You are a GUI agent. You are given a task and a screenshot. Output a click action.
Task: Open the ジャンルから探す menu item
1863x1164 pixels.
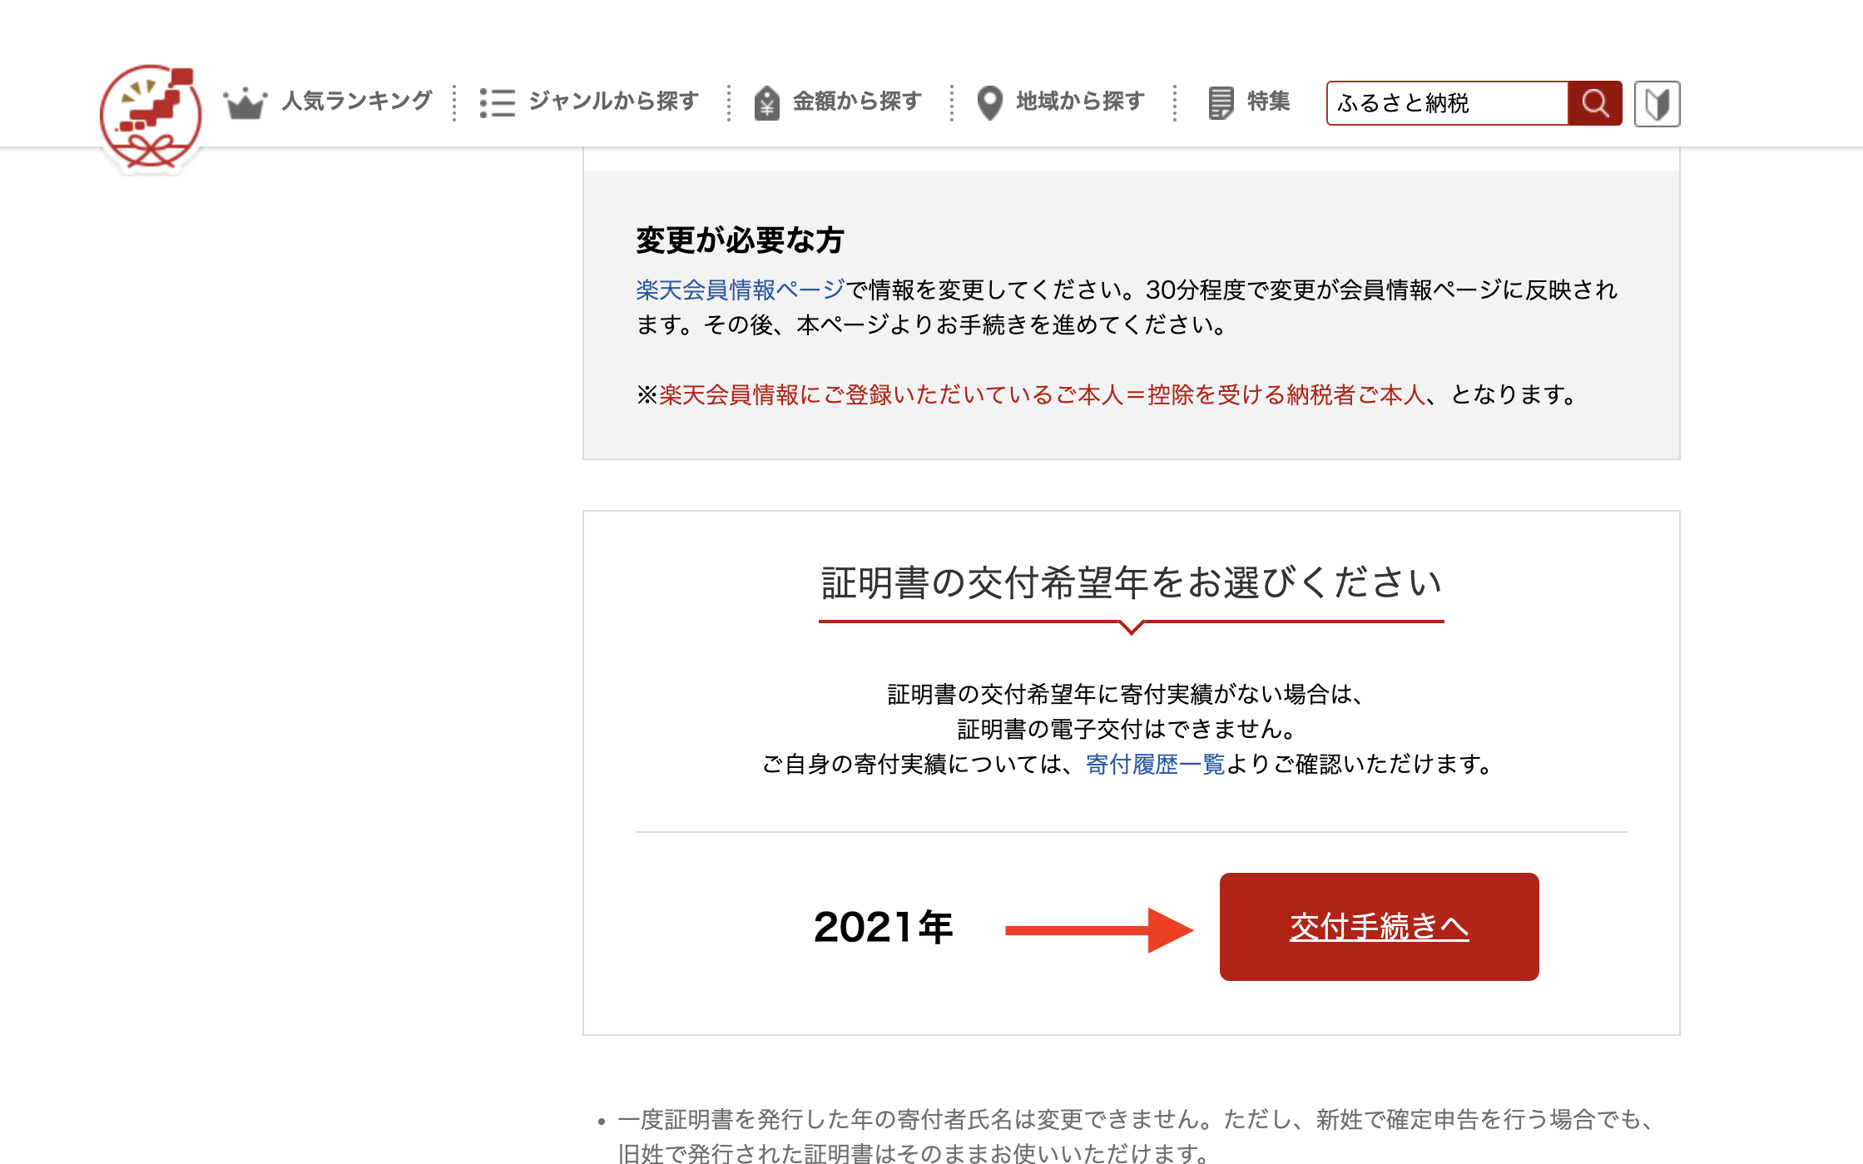tap(613, 102)
